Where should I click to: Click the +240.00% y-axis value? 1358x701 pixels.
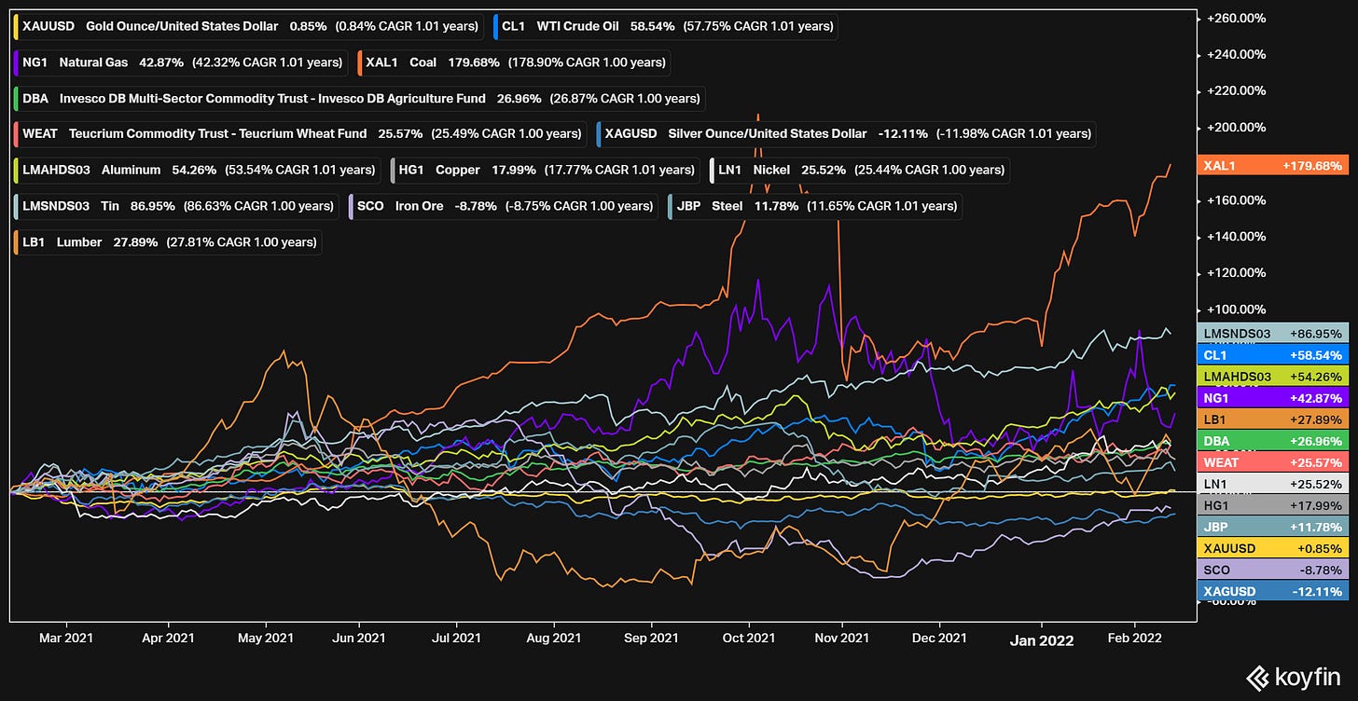click(1236, 54)
